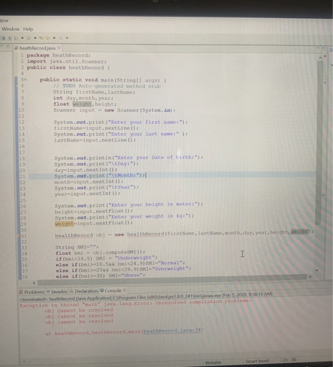
Task: Click line number 21 in the gutter
Action: coord(22,176)
